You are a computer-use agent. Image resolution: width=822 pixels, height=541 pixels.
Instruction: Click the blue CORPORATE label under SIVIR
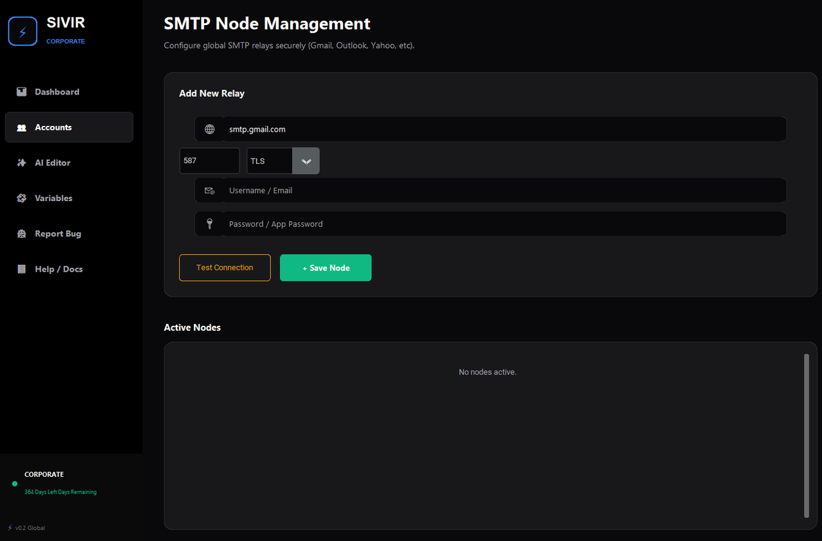(x=66, y=41)
